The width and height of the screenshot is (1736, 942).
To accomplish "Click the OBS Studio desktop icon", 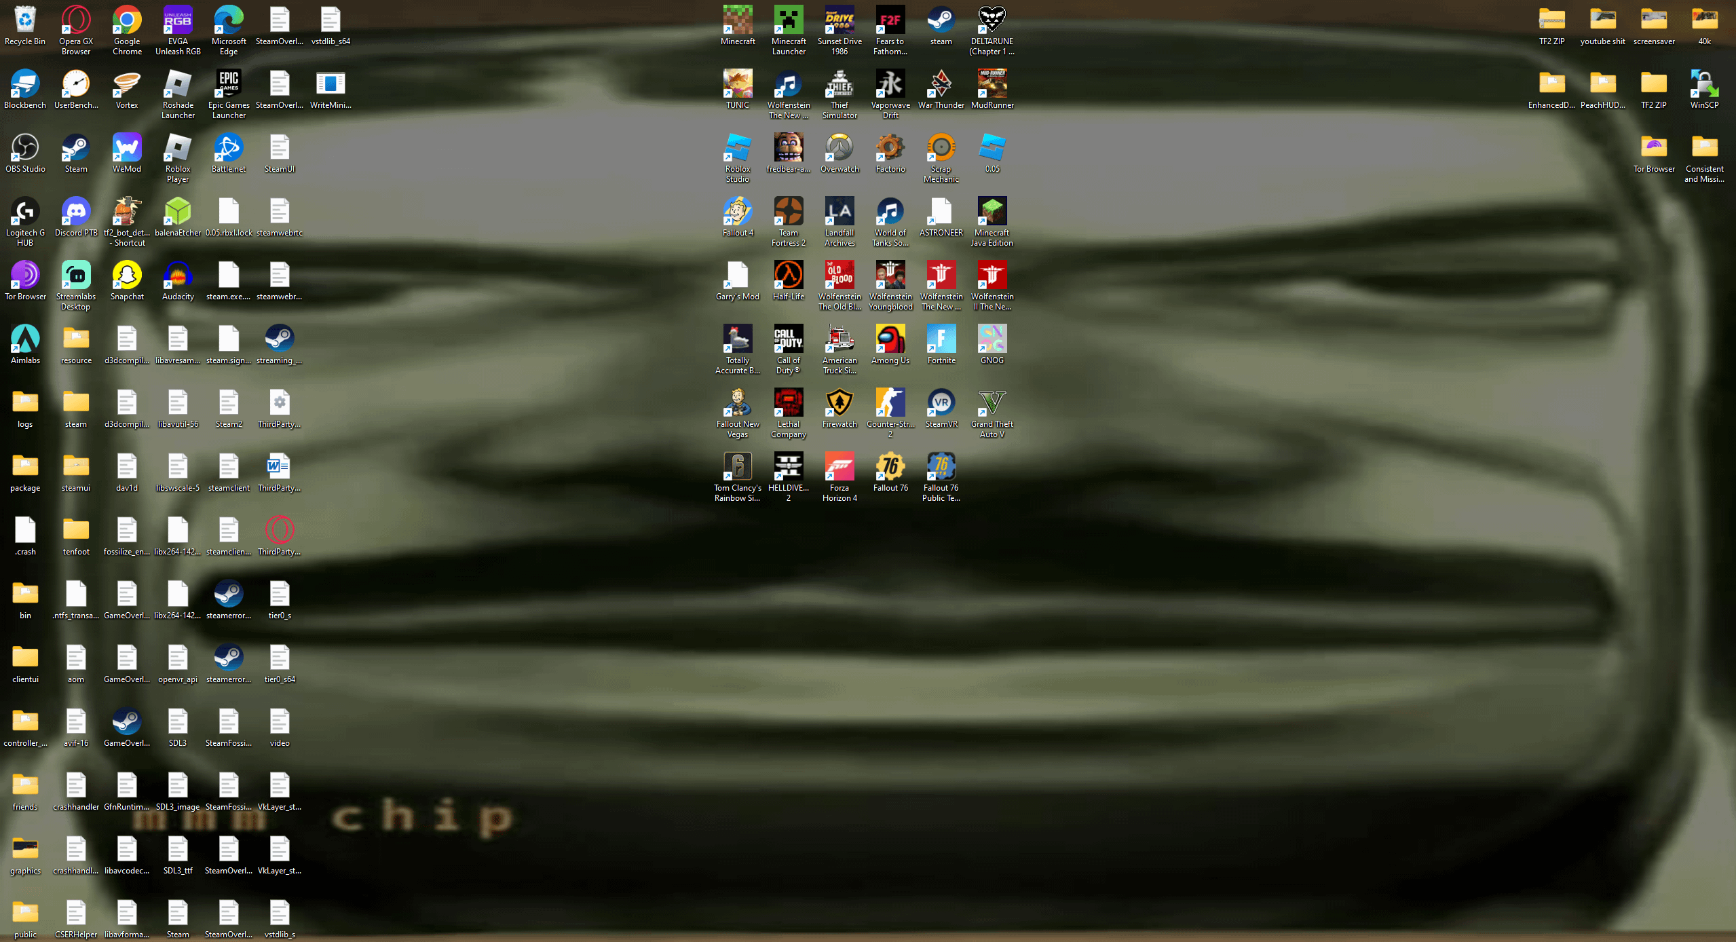I will click(25, 148).
